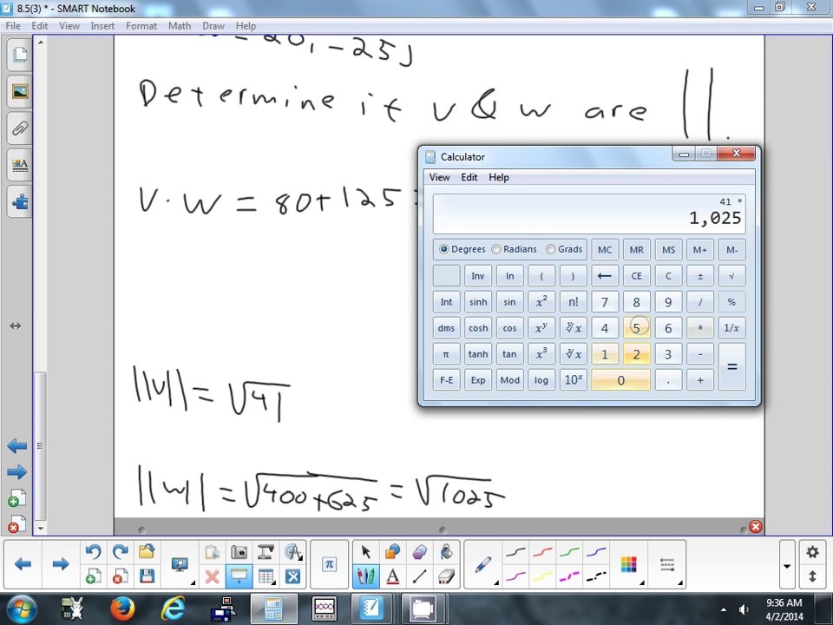Open the Calculator Edit menu
The height and width of the screenshot is (625, 833).
469,177
